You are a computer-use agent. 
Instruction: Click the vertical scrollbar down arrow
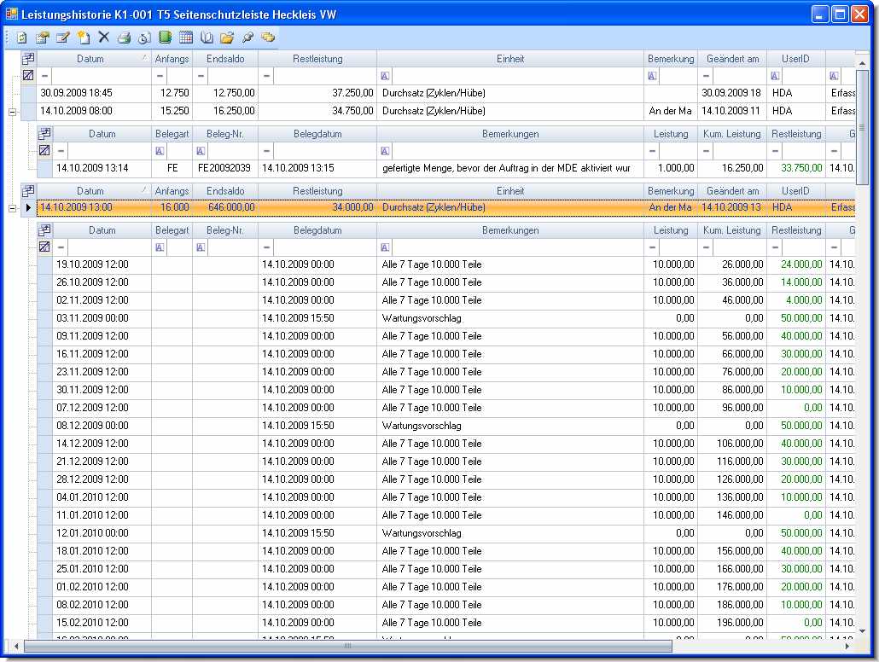coord(861,631)
